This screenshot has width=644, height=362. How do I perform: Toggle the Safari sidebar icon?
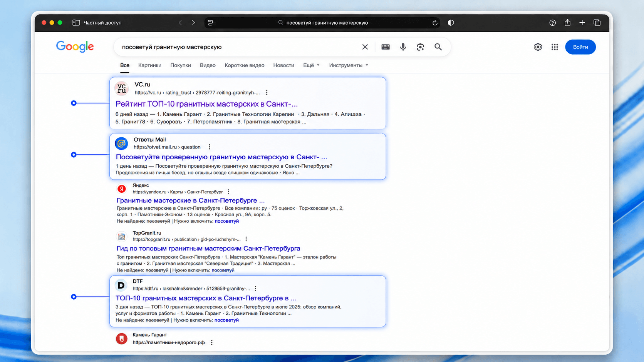(x=76, y=23)
